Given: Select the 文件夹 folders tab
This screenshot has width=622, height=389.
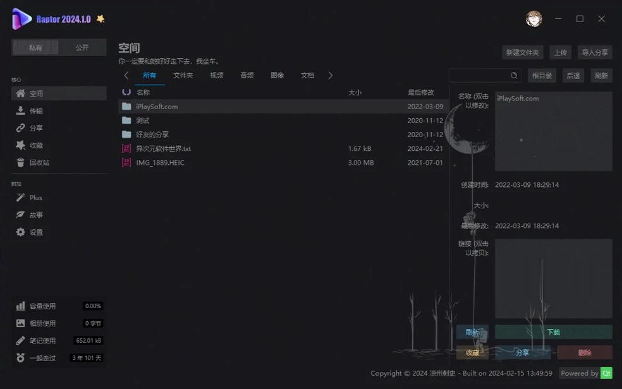Looking at the screenshot, I should [x=183, y=75].
